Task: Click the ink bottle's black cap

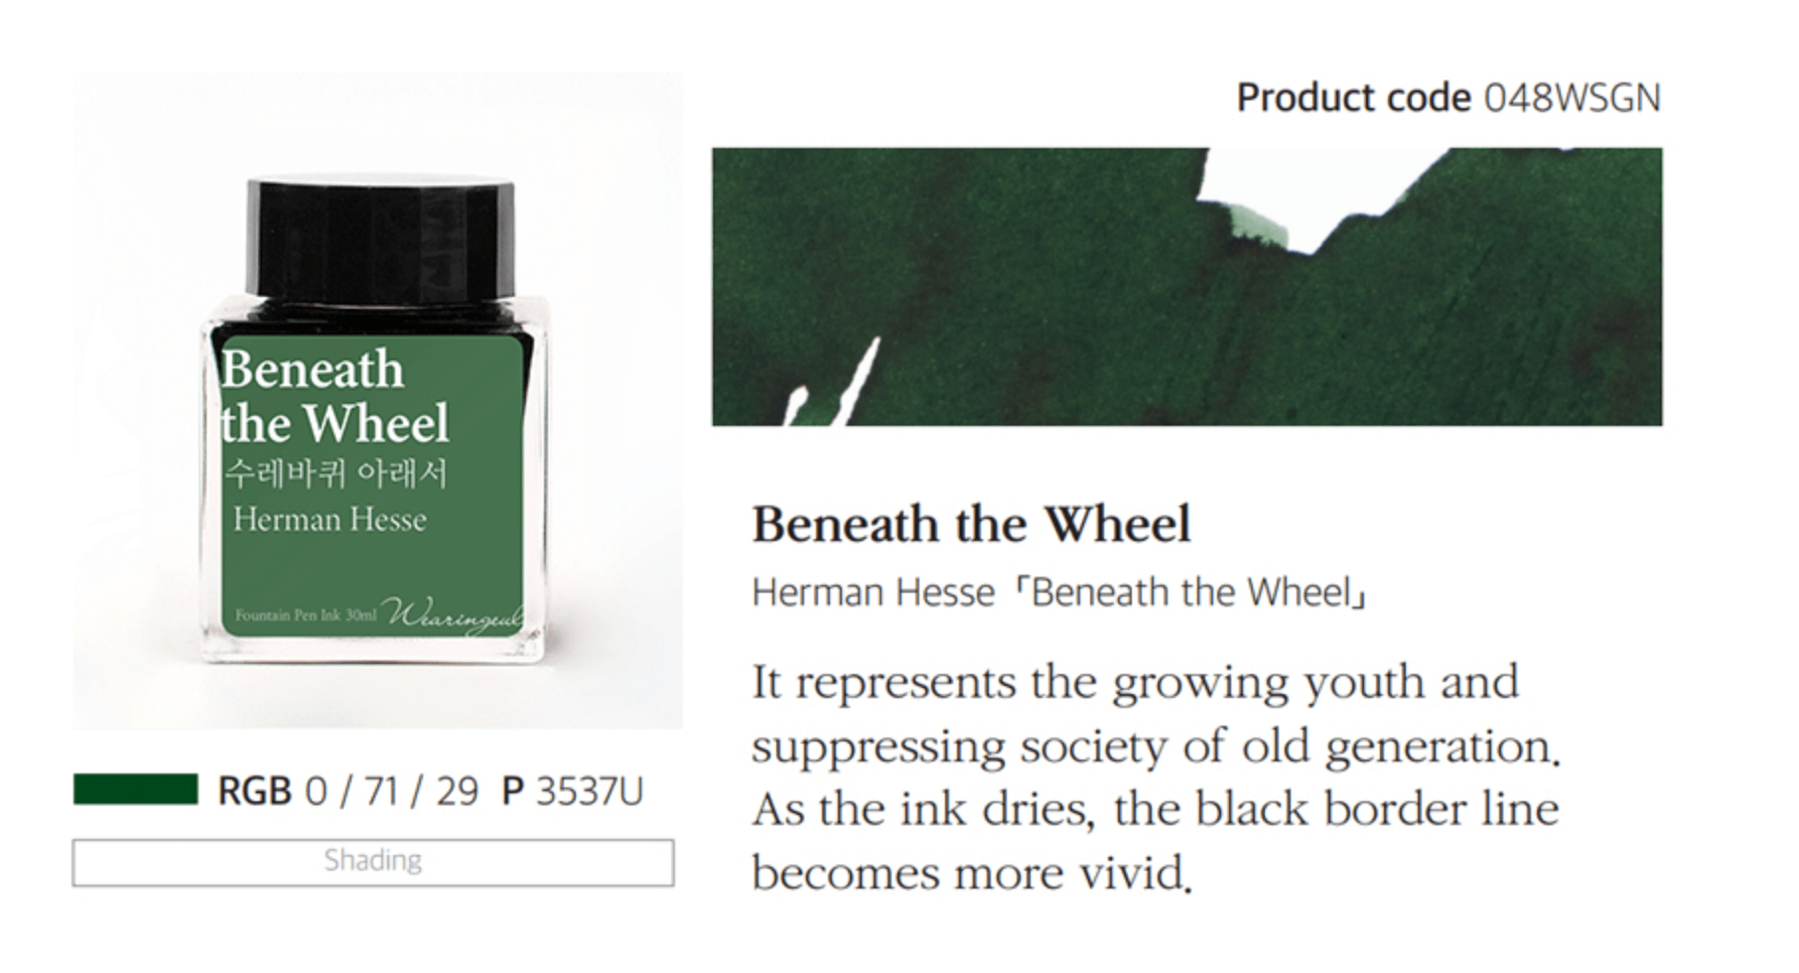Action: tap(380, 236)
